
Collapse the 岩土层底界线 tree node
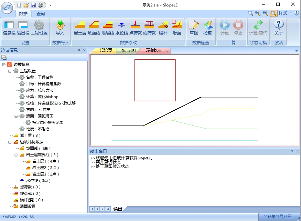(16, 155)
